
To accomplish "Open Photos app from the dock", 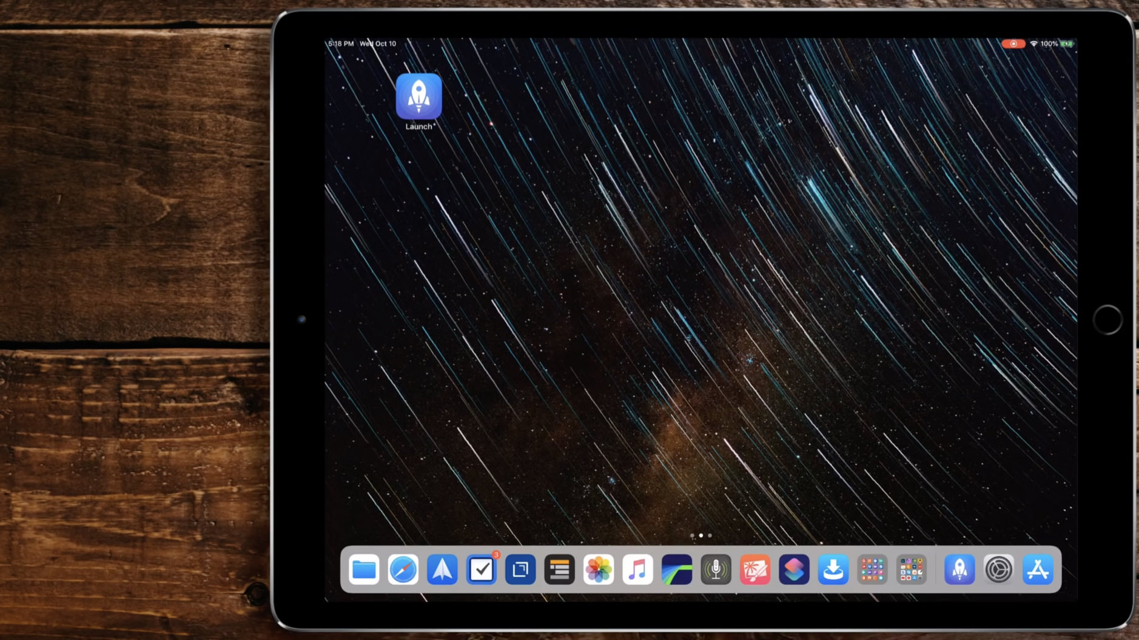I will pyautogui.click(x=599, y=570).
